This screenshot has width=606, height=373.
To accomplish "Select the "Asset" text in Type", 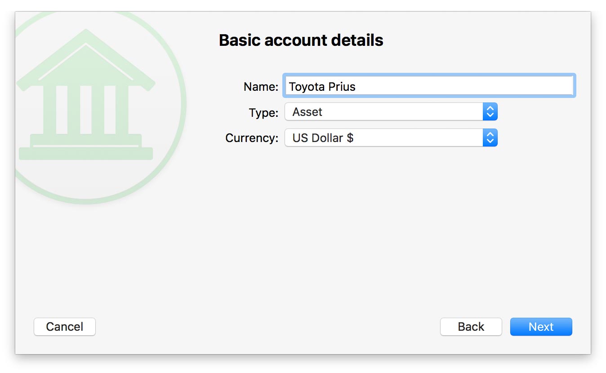I will [307, 112].
